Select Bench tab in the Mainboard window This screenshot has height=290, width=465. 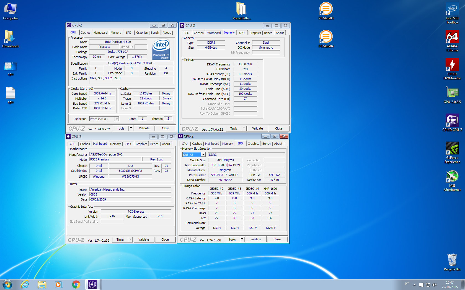[x=154, y=144]
